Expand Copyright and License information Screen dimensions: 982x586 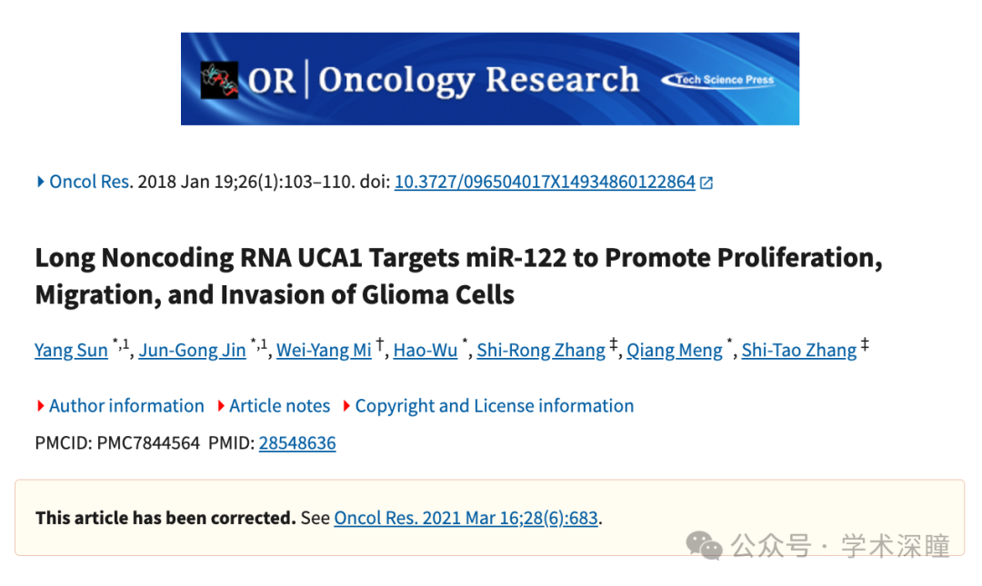click(x=488, y=406)
